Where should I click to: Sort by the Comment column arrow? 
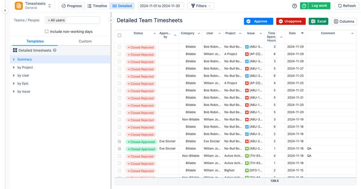pyautogui.click(x=352, y=34)
